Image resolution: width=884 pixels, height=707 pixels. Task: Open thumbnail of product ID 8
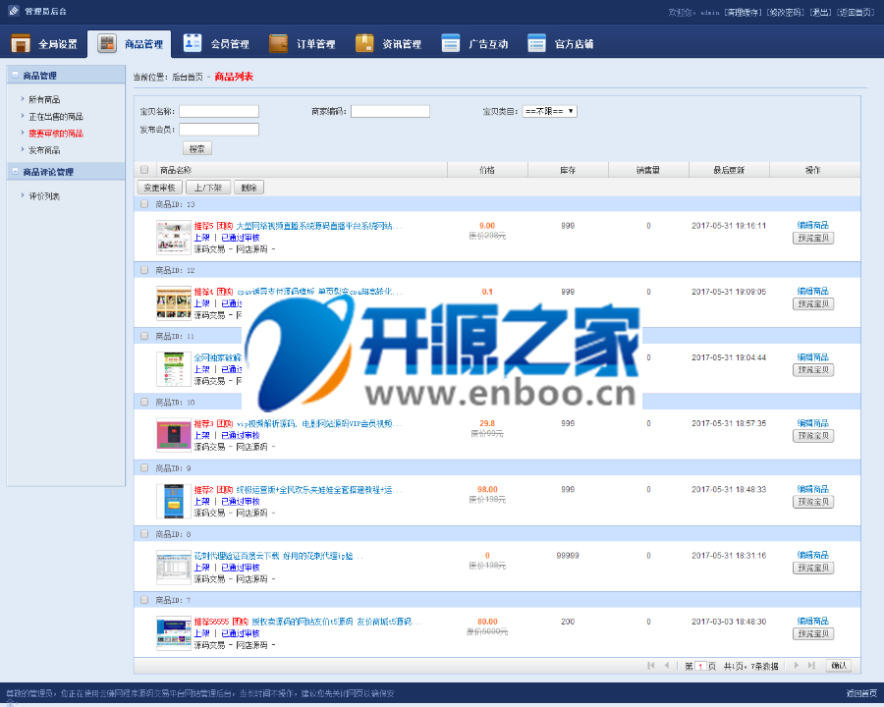pos(174,567)
